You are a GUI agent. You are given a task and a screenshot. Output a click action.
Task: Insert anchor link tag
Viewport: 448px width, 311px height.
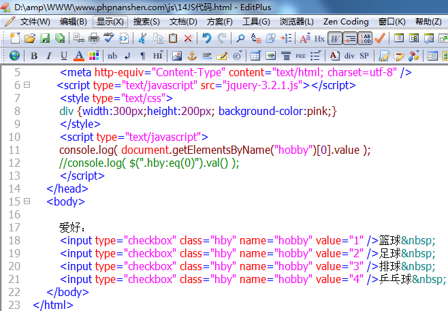pyautogui.click(x=192, y=56)
